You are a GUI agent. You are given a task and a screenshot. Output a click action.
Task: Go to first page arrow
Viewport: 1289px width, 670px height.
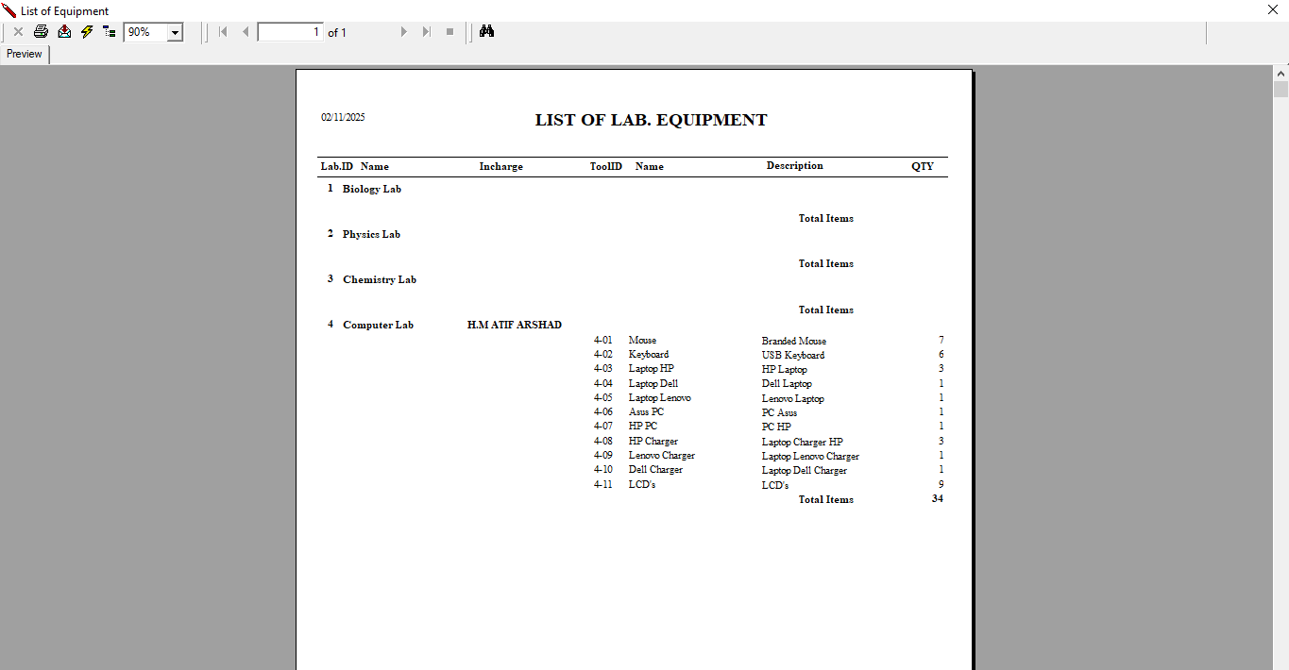pyautogui.click(x=223, y=32)
